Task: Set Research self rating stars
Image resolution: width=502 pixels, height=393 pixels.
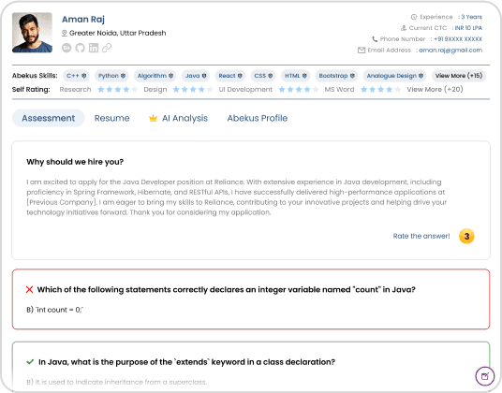Action: point(117,90)
